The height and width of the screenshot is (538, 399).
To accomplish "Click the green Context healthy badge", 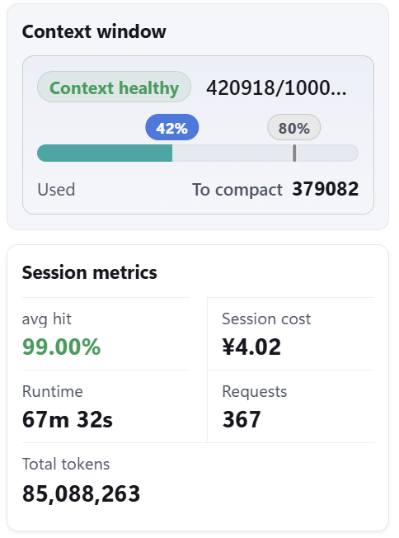I will click(114, 87).
